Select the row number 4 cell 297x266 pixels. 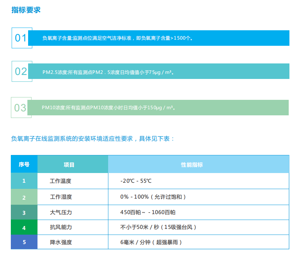pos(24,227)
